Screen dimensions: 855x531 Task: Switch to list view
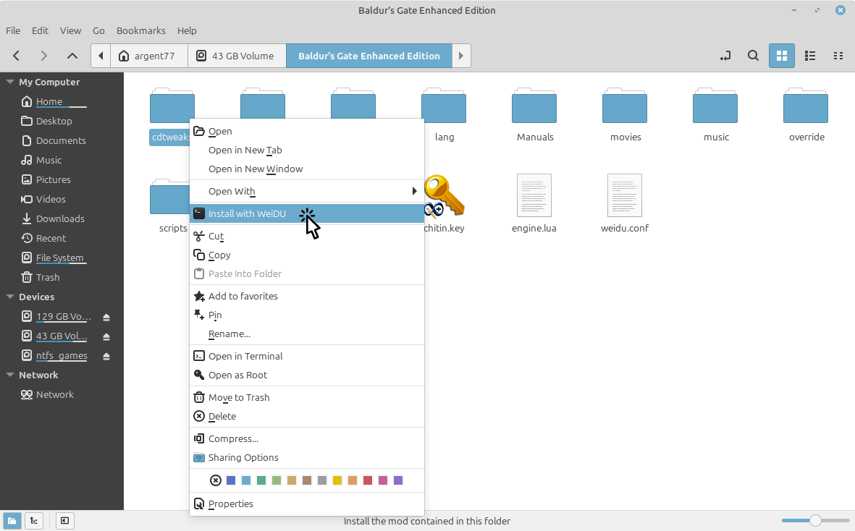809,56
